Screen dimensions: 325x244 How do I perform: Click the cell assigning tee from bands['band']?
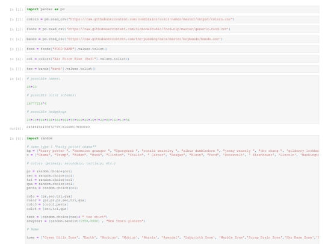pos(172,69)
